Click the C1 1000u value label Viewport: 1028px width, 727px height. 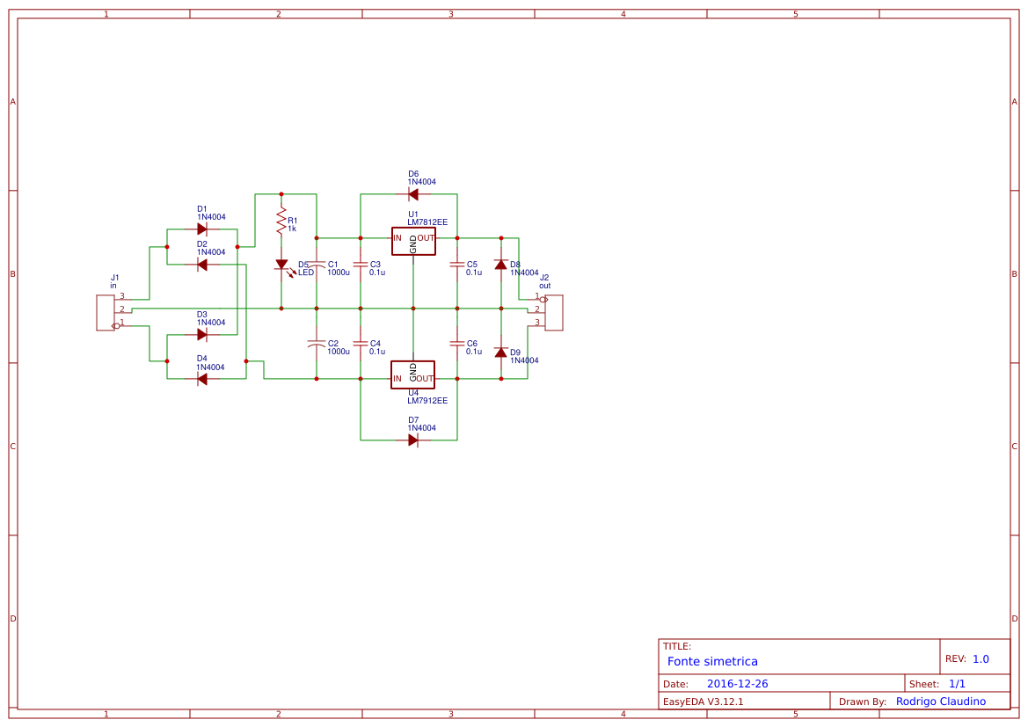[339, 273]
